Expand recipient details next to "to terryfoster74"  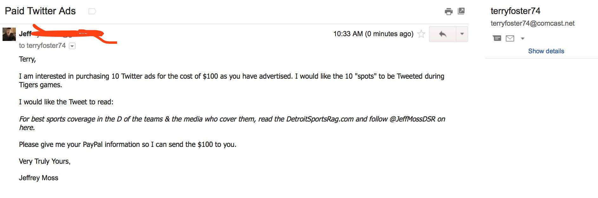72,46
